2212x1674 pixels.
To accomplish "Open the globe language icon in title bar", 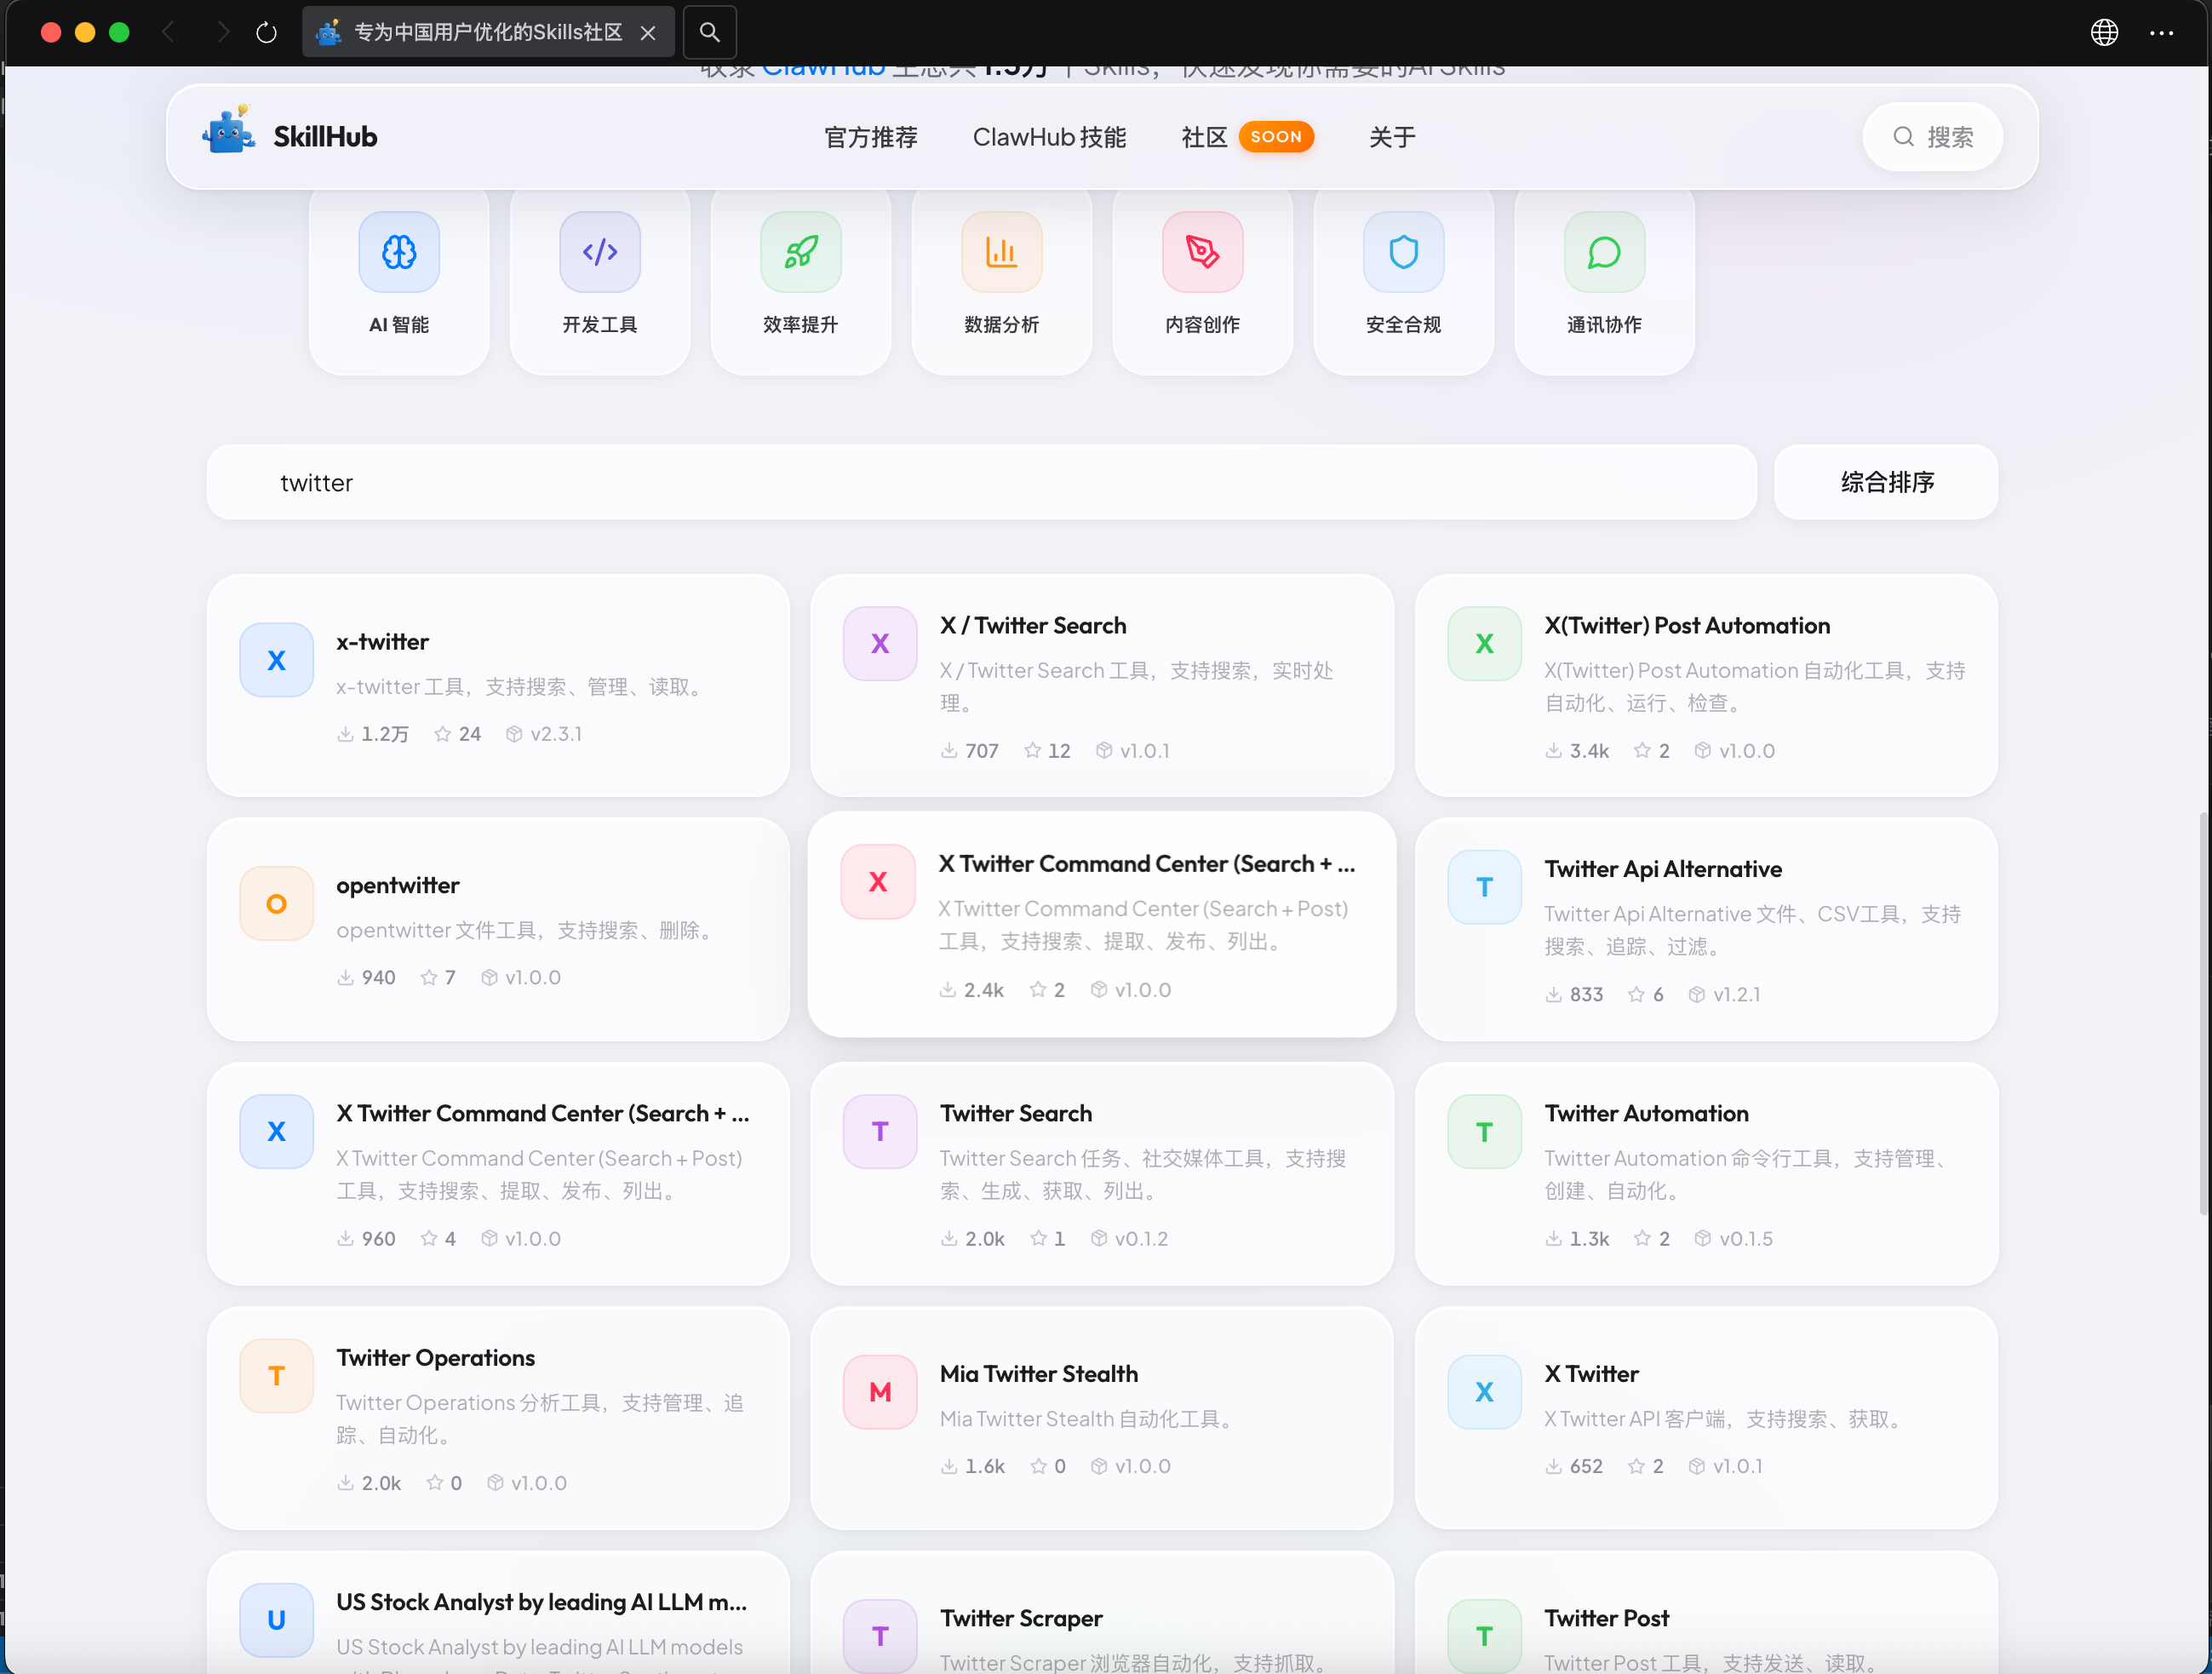I will 2104,33.
